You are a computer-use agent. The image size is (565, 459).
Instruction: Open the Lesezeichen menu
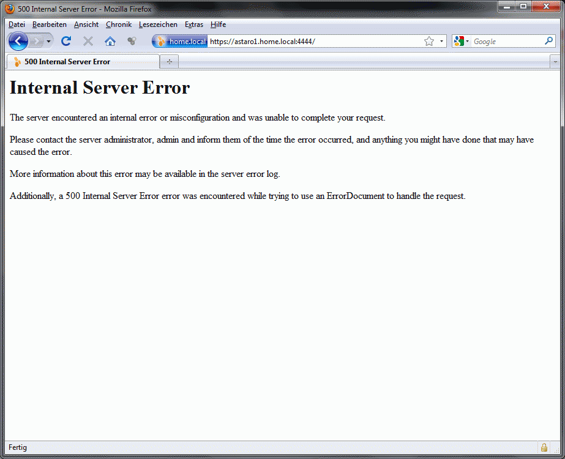[x=158, y=24]
